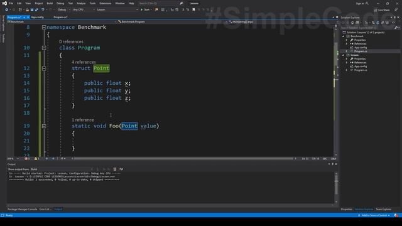Click the editor horizontal scrollbar
The width and height of the screenshot is (402, 226).
(183, 159)
